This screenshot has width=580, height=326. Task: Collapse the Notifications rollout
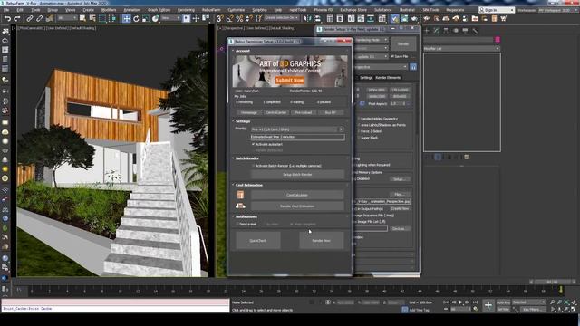[x=233, y=216]
